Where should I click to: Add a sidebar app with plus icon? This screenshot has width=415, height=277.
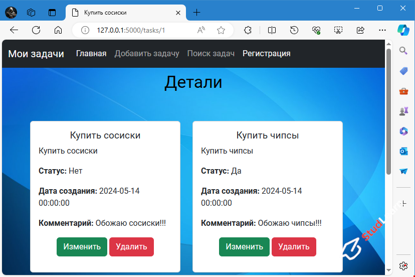click(403, 204)
